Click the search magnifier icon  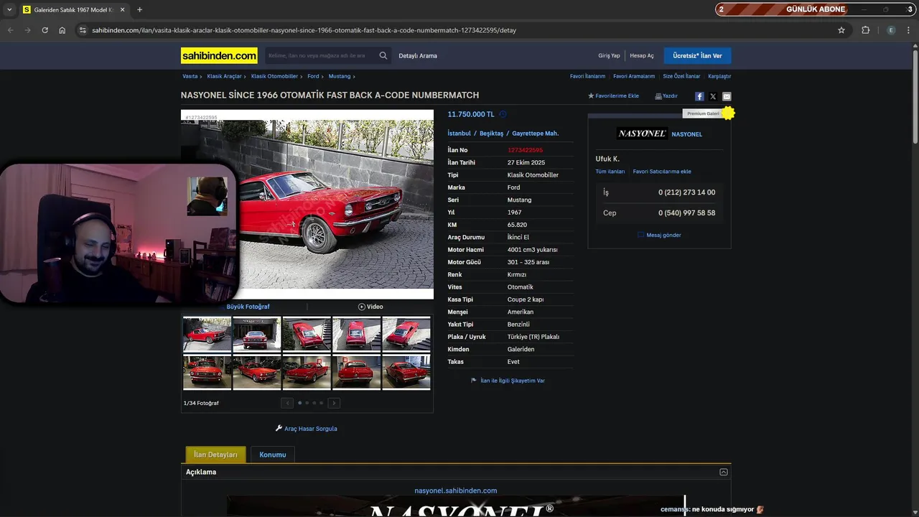[x=383, y=55]
